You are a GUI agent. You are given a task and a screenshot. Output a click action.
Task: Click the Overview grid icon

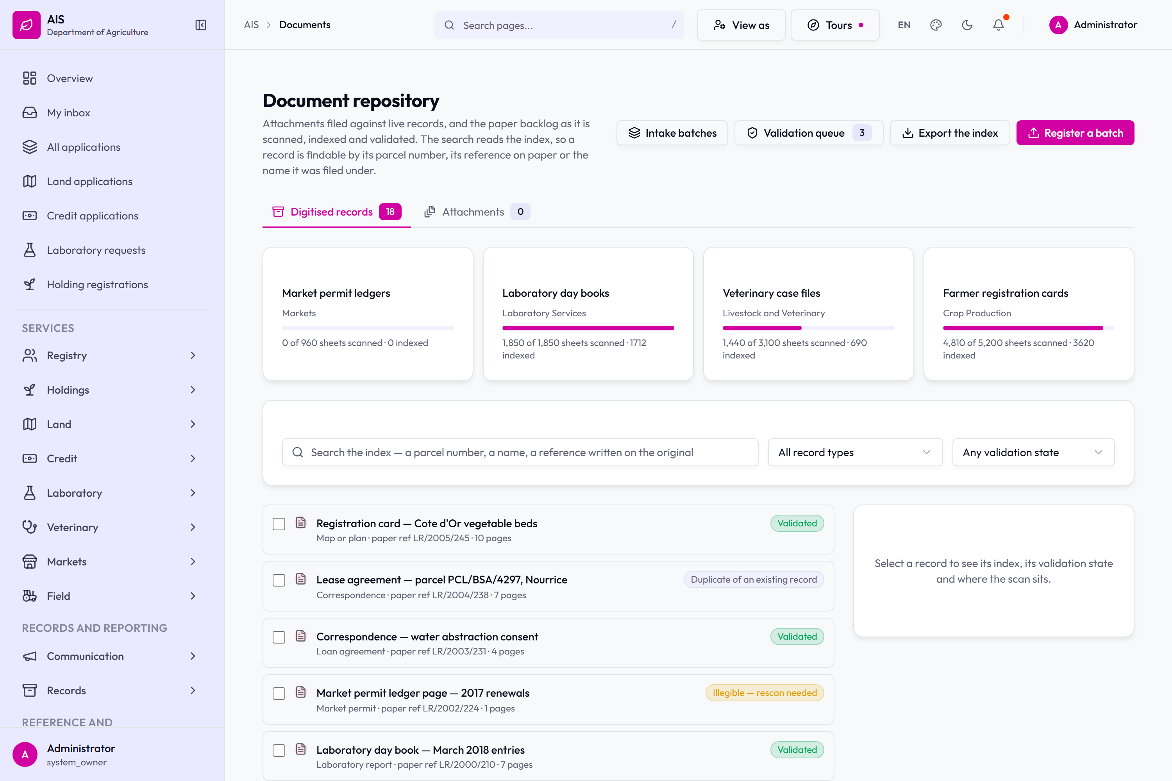pos(29,78)
